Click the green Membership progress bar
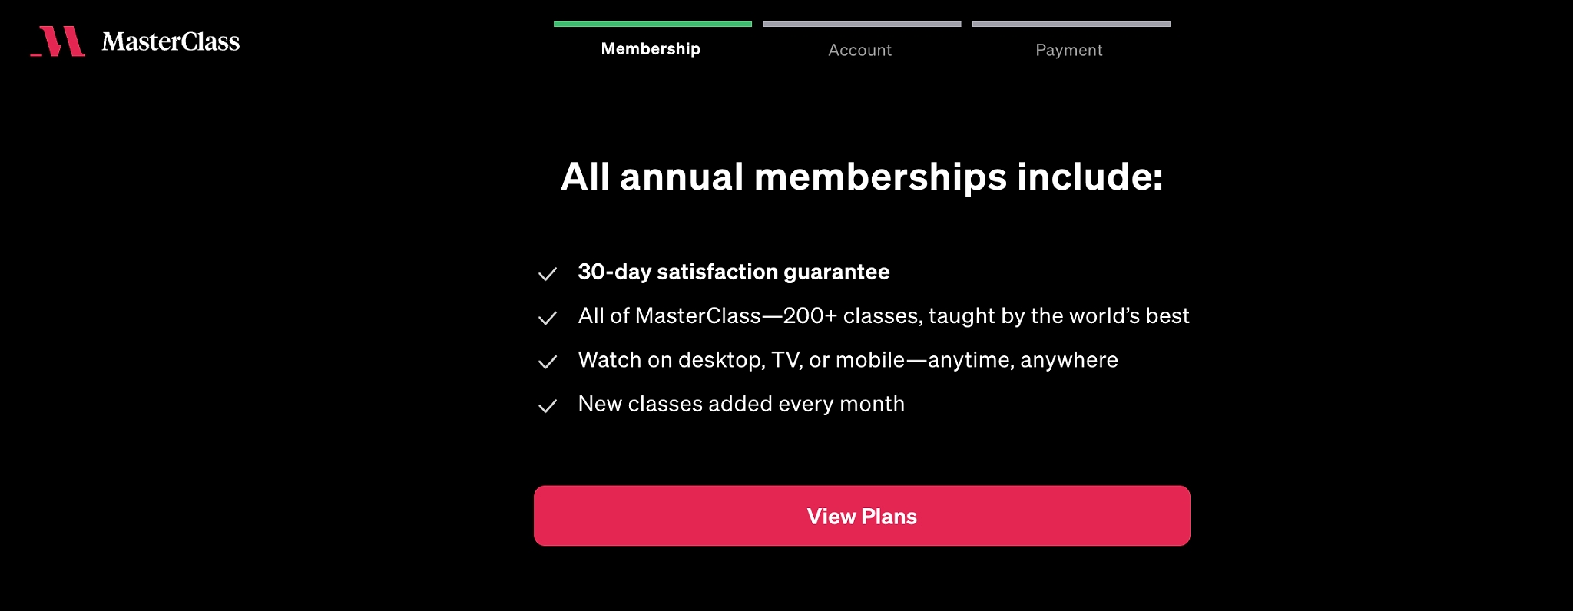The width and height of the screenshot is (1573, 611). click(653, 24)
